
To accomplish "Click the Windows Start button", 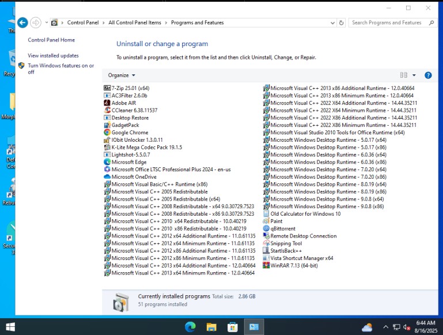I will [10, 327].
